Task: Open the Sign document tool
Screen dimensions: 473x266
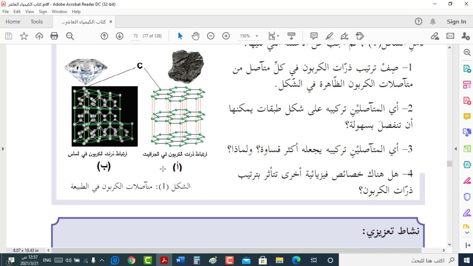Action: point(344,36)
